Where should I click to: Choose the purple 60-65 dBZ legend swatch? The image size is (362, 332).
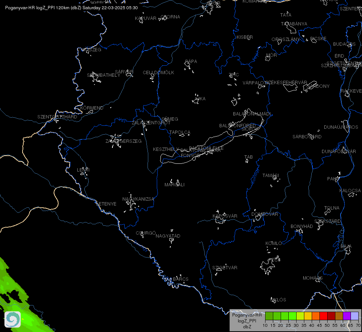click(347, 316)
